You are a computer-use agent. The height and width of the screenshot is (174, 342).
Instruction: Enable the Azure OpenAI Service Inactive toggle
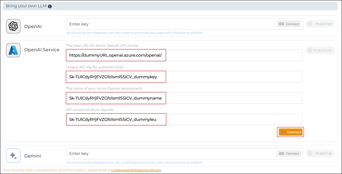coord(319,50)
